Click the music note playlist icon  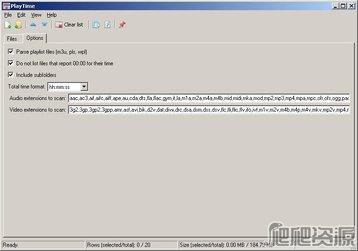click(107, 25)
